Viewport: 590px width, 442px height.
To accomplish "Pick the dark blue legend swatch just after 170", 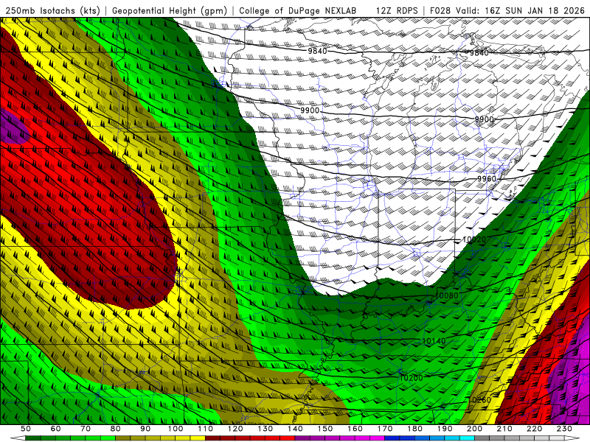I will coord(392,438).
